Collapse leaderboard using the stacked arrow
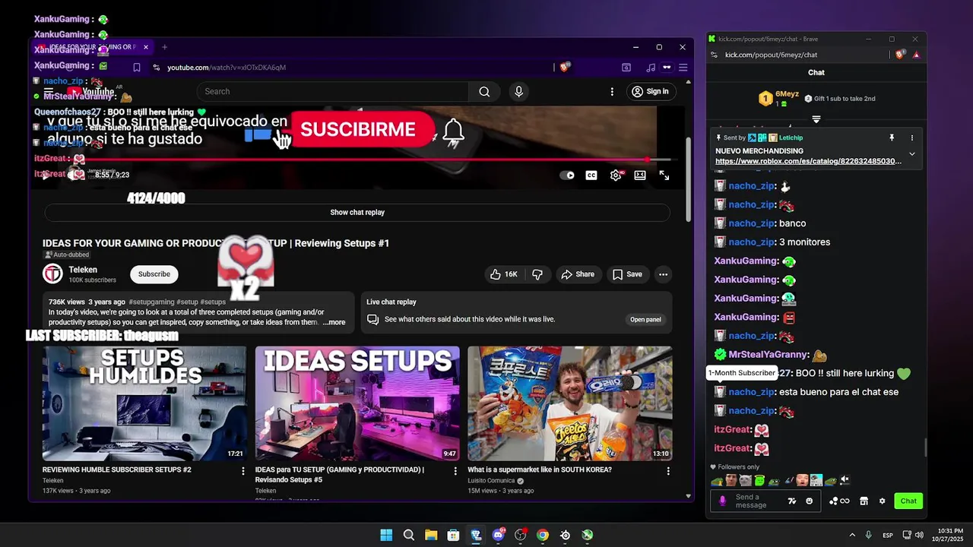This screenshot has width=973, height=547. 816,119
